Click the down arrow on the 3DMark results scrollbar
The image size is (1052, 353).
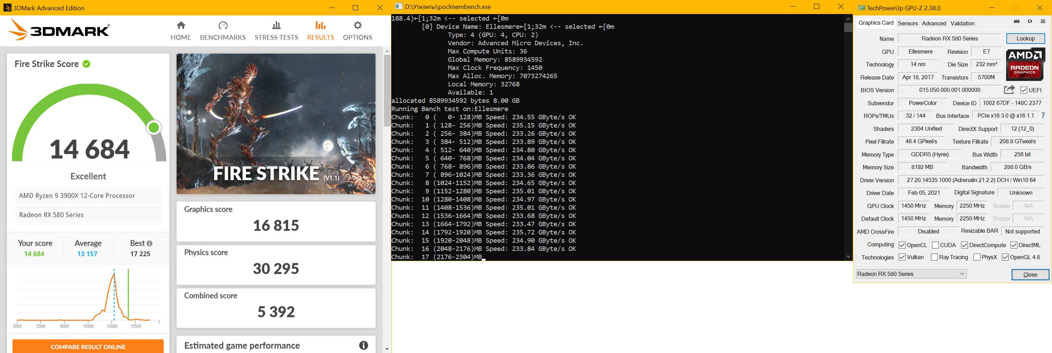click(x=387, y=349)
